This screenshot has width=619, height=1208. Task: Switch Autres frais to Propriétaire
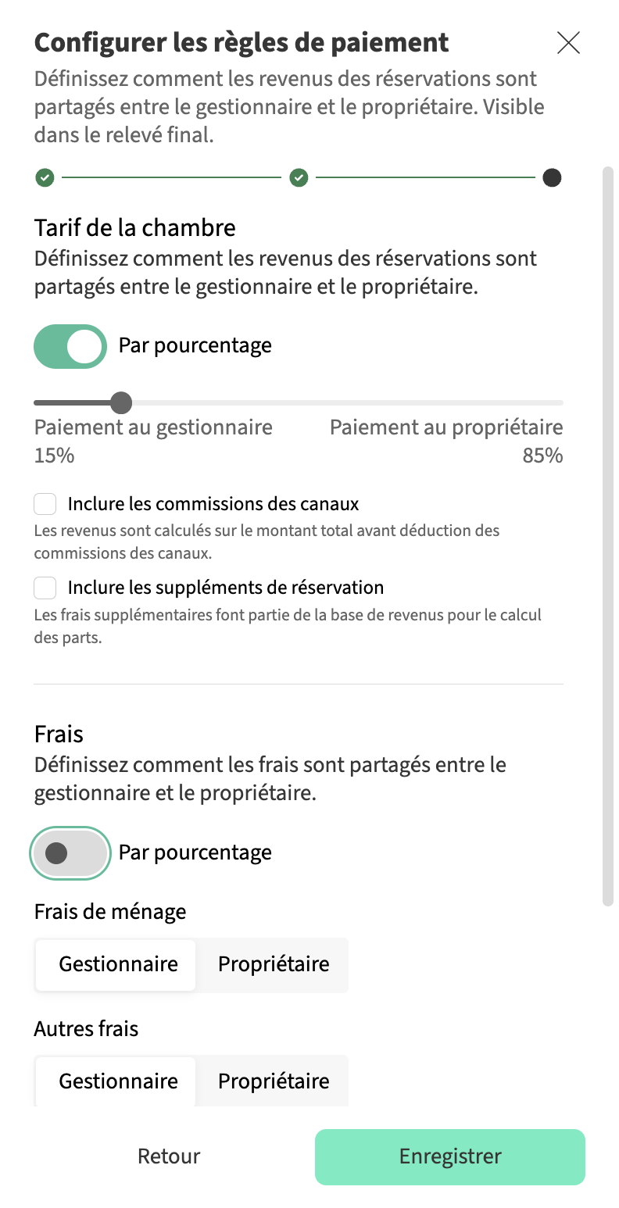pos(273,1081)
